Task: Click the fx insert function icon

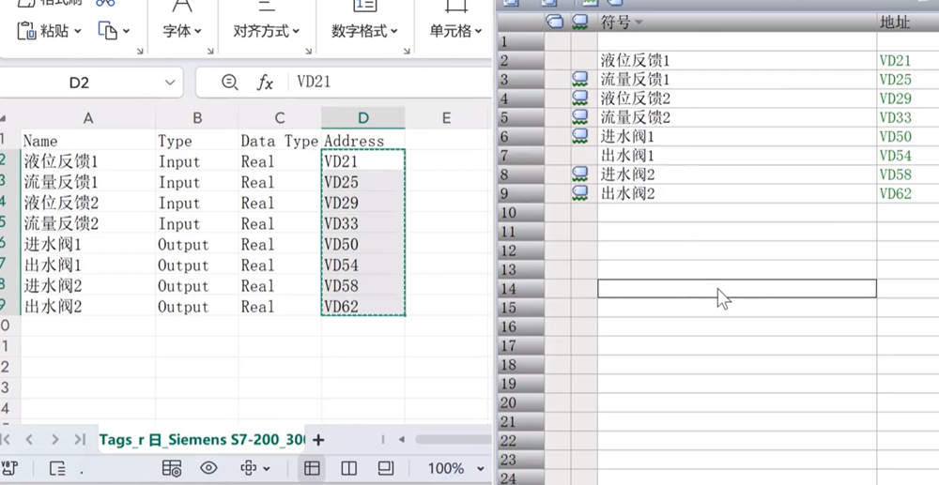Action: [265, 83]
